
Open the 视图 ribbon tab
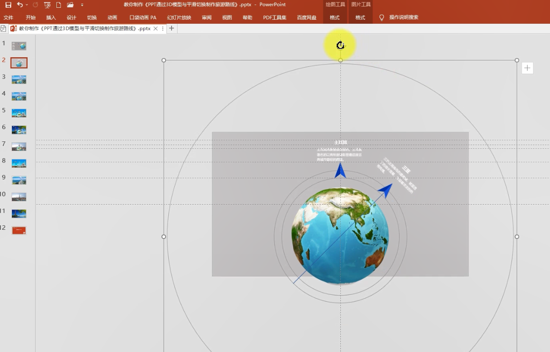(227, 17)
